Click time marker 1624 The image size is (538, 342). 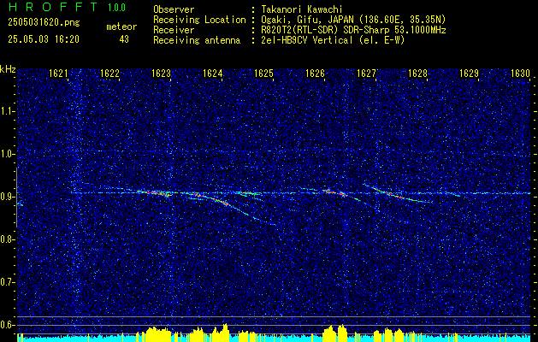point(212,74)
